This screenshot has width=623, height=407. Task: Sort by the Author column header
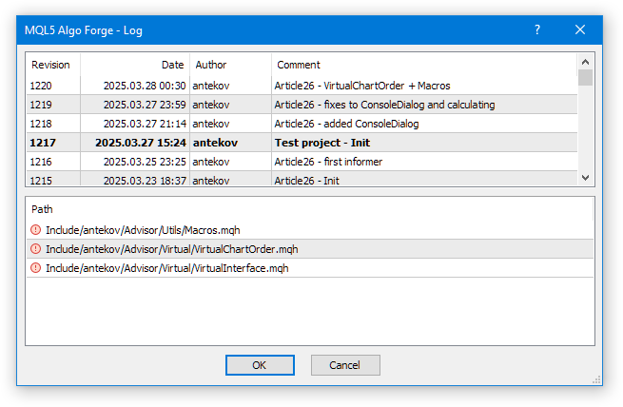[x=230, y=65]
